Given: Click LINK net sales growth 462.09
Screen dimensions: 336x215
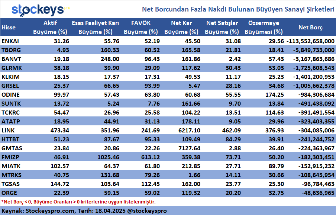Looking at the screenshot, I should 232,130.
